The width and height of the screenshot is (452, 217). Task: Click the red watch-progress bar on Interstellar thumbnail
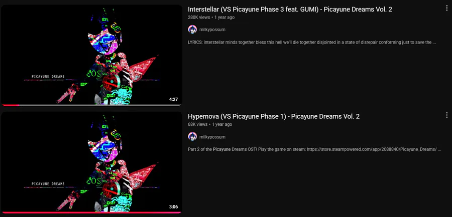click(x=11, y=105)
